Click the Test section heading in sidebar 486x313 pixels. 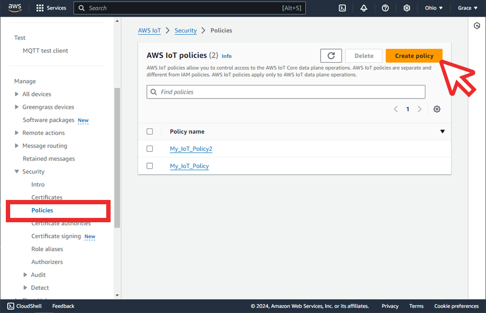(20, 38)
